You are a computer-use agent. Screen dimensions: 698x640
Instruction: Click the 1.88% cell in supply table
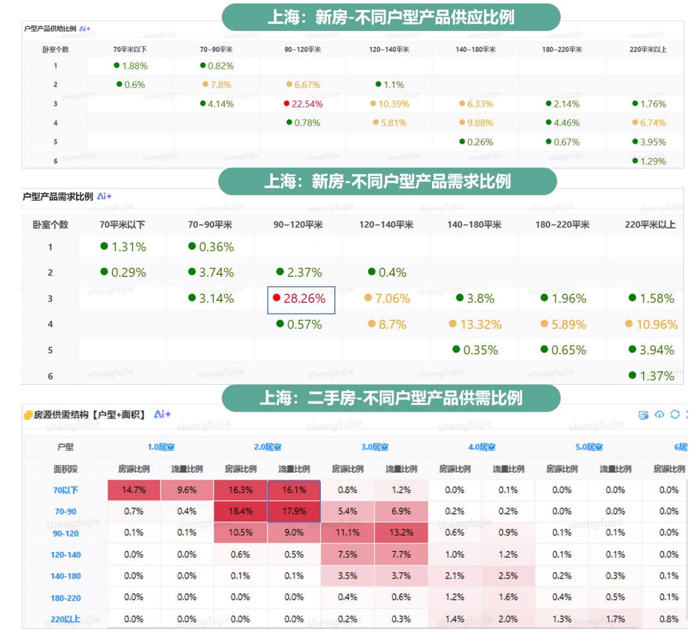click(131, 66)
